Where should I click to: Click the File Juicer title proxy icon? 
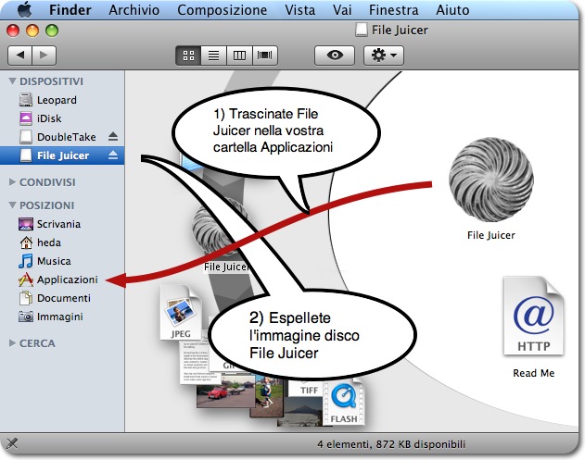(x=362, y=30)
